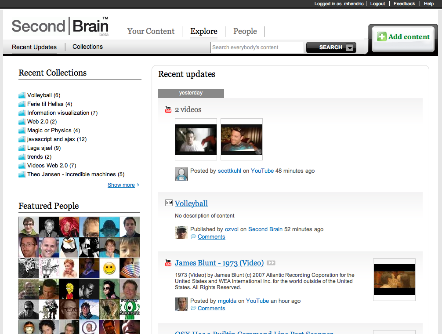Image resolution: width=442 pixels, height=334 pixels.
Task: Select the Power Squidoo featured avatar
Action: point(130,309)
